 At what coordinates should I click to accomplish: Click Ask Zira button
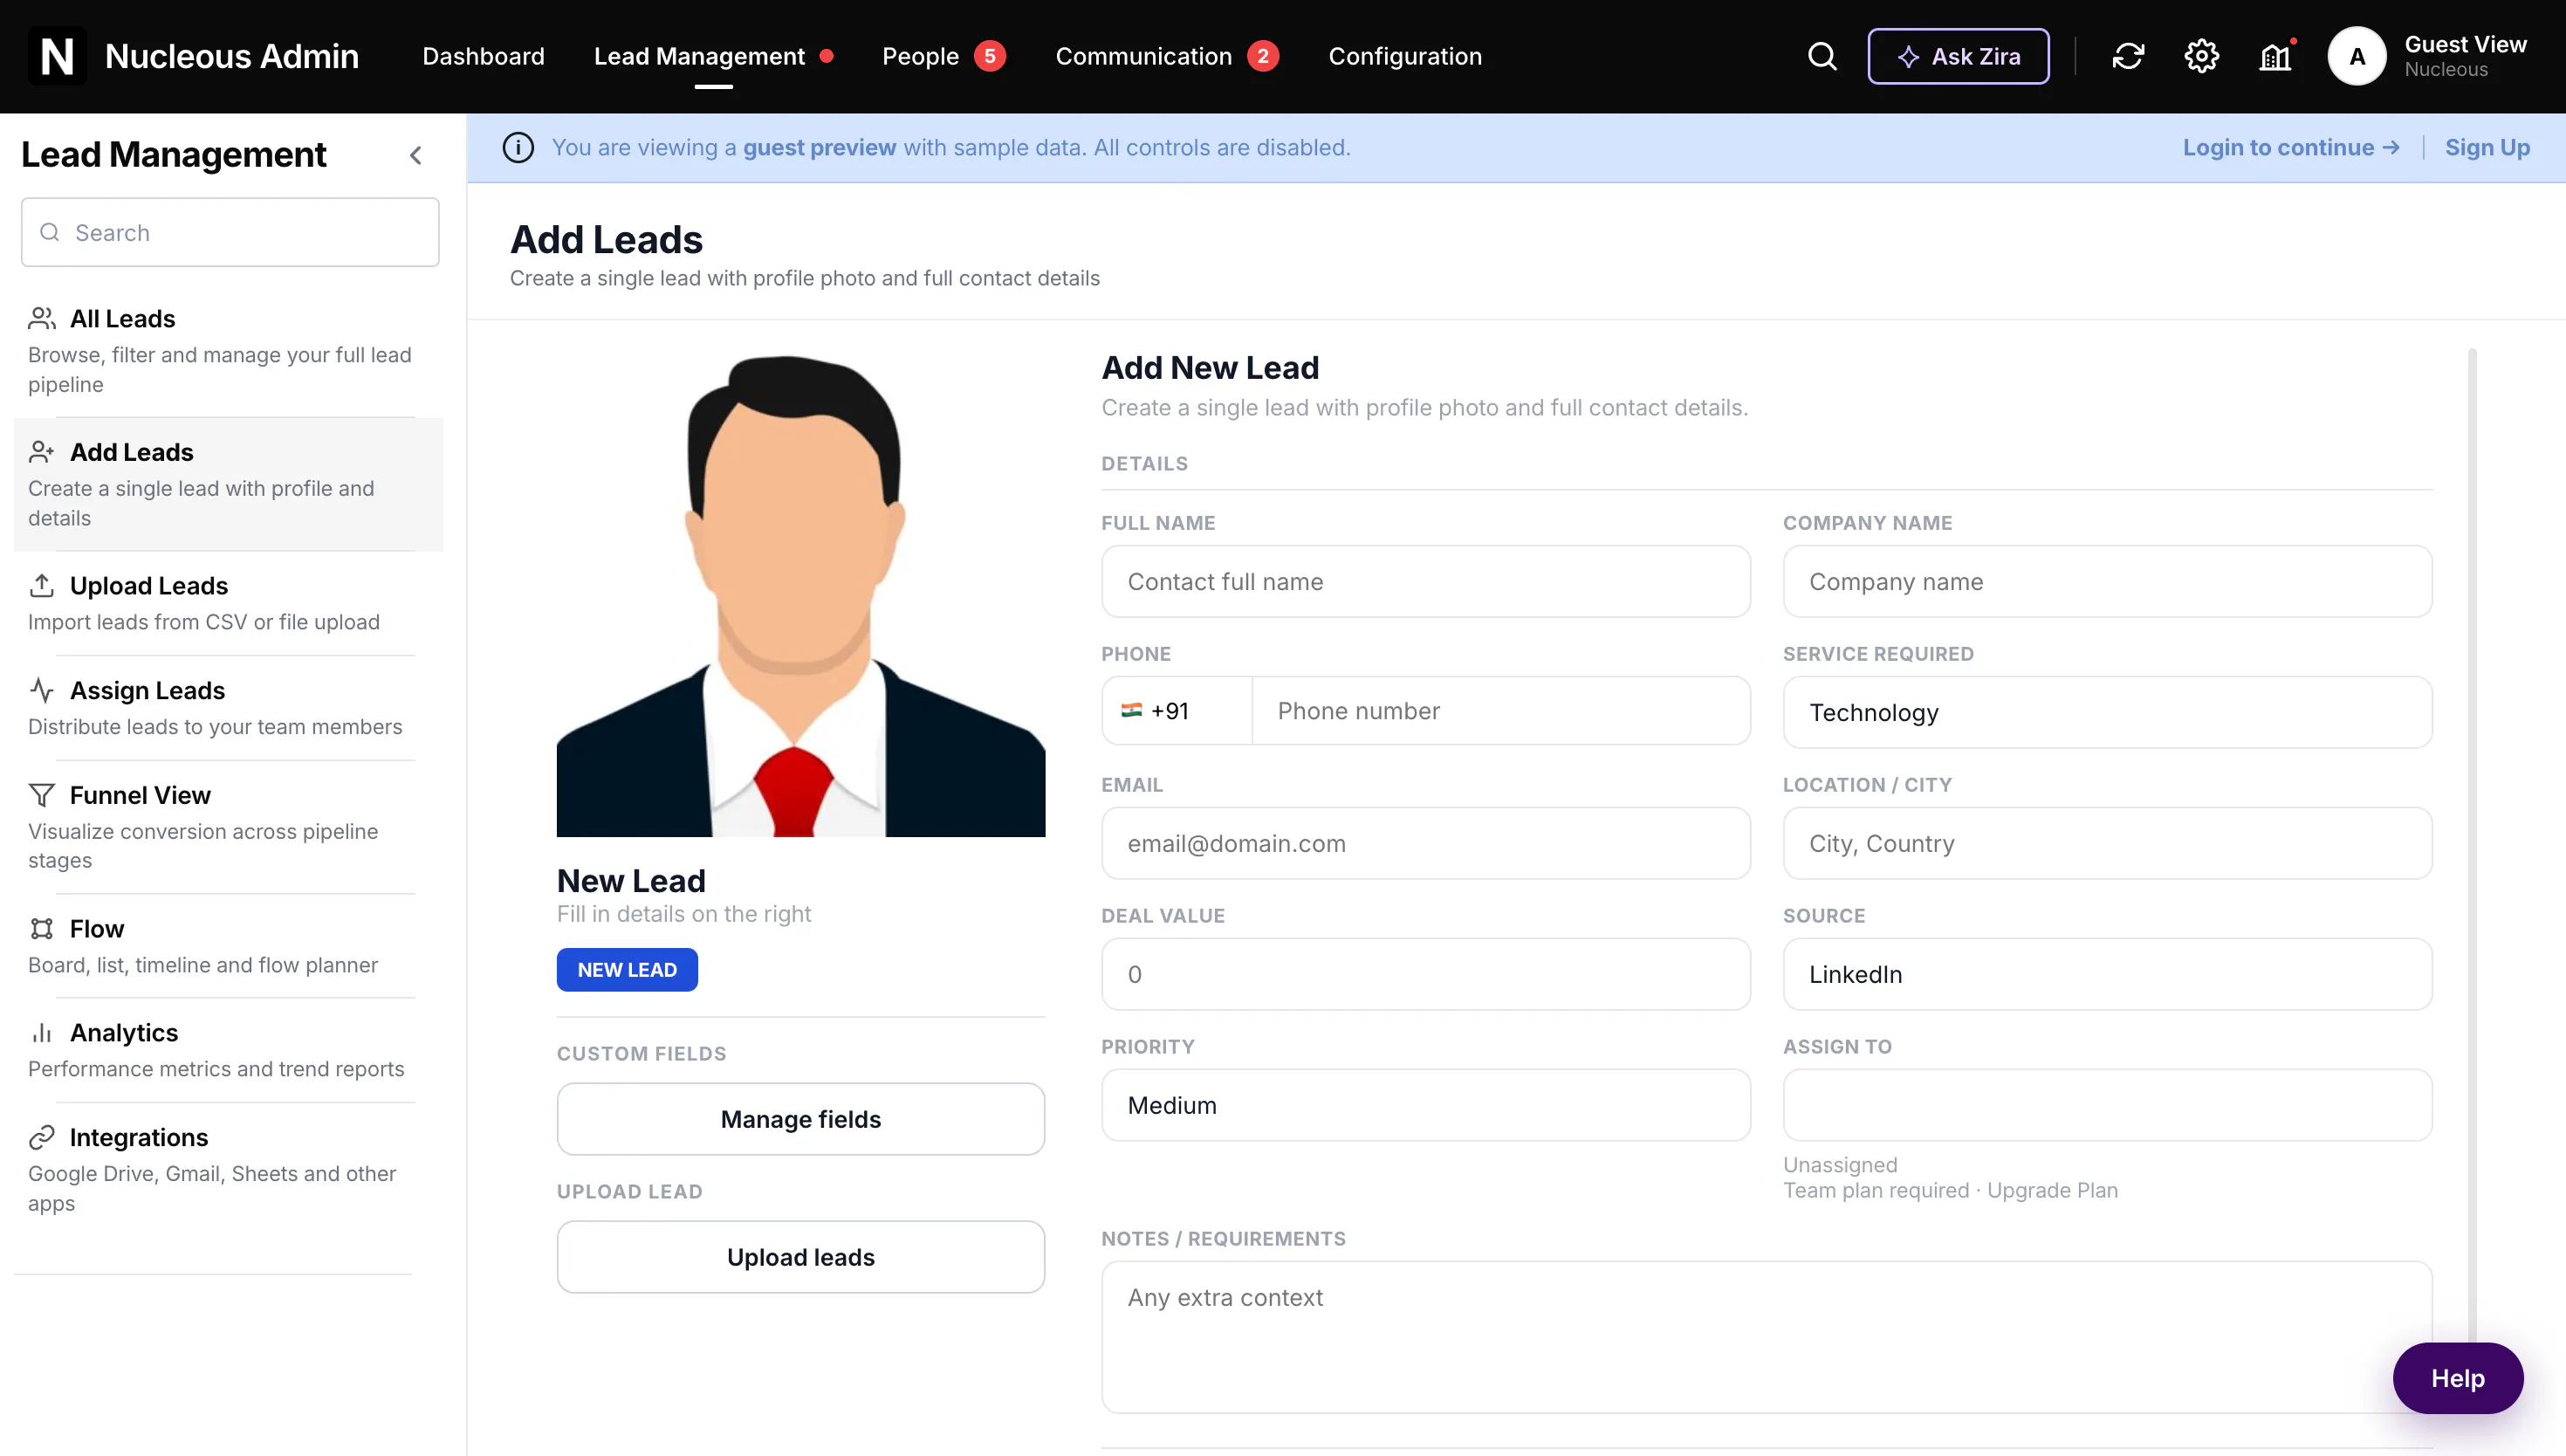click(x=1959, y=56)
